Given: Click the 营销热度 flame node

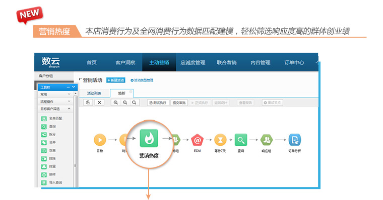Looking at the screenshot, I should pyautogui.click(x=149, y=138).
